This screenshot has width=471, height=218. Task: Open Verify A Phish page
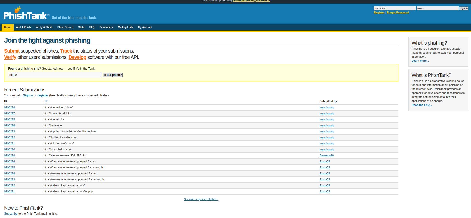tap(44, 27)
